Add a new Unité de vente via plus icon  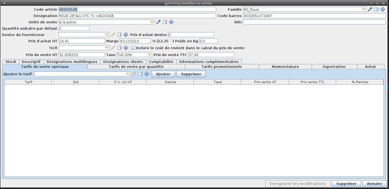coord(171,22)
